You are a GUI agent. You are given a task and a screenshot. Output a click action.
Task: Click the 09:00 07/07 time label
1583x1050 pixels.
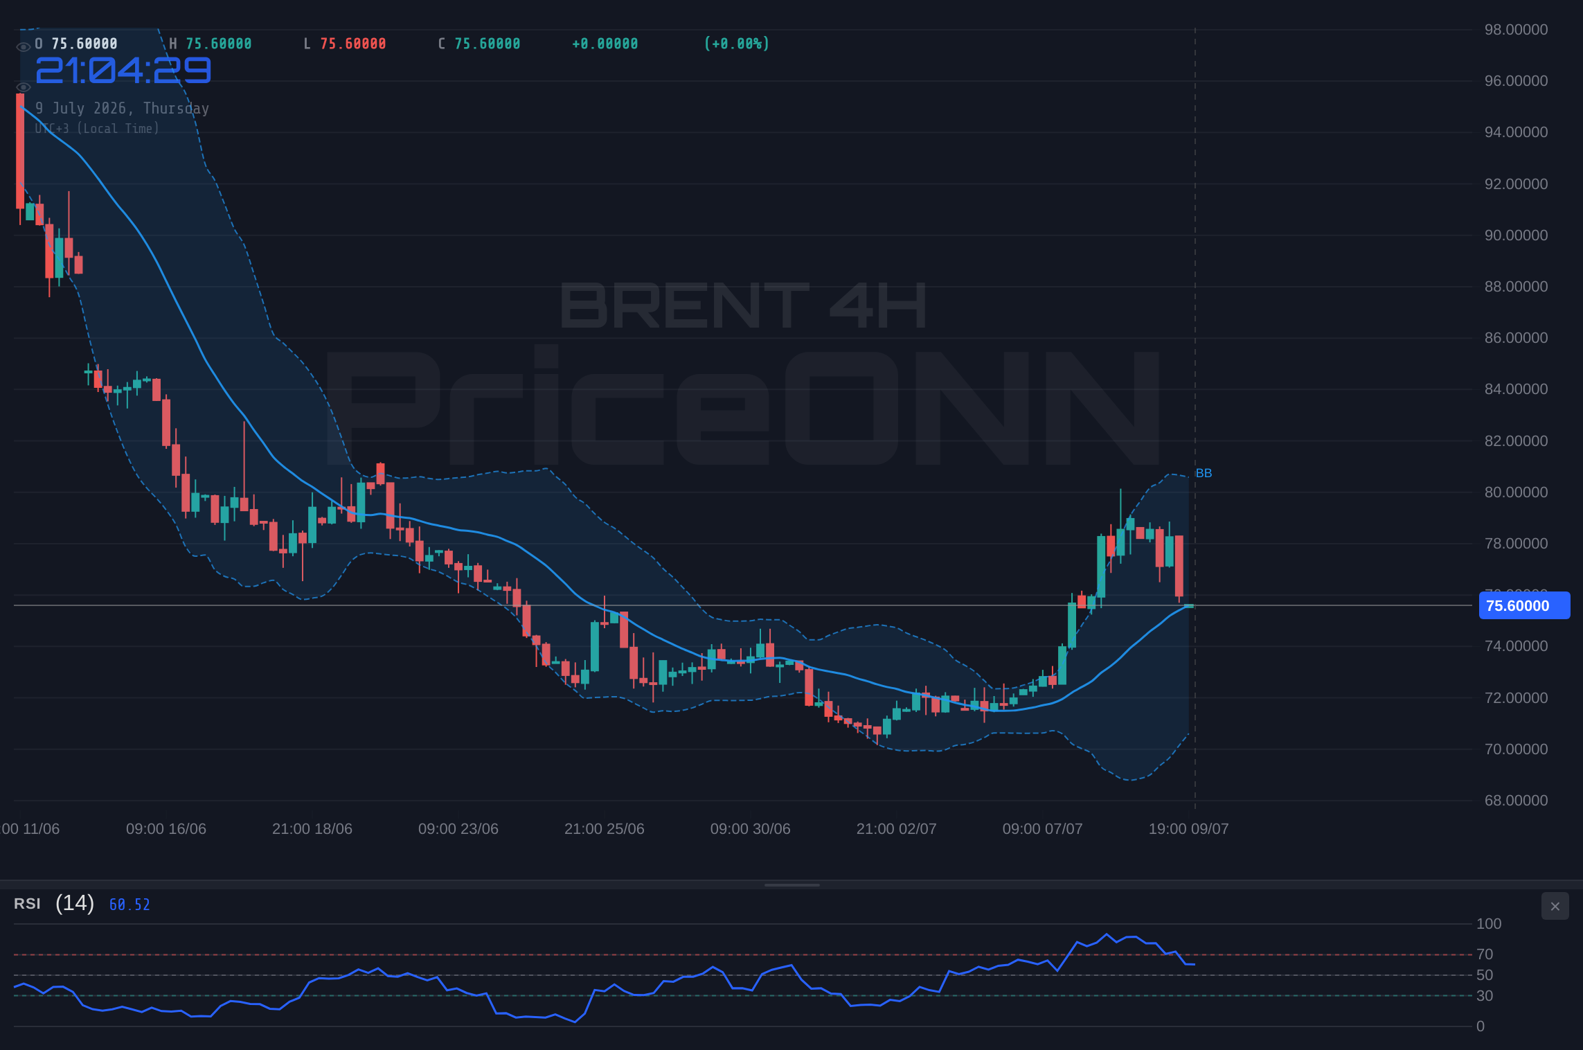pyautogui.click(x=1043, y=829)
